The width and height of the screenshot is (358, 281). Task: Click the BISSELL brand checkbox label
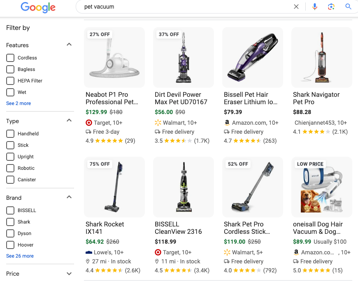tap(26, 210)
